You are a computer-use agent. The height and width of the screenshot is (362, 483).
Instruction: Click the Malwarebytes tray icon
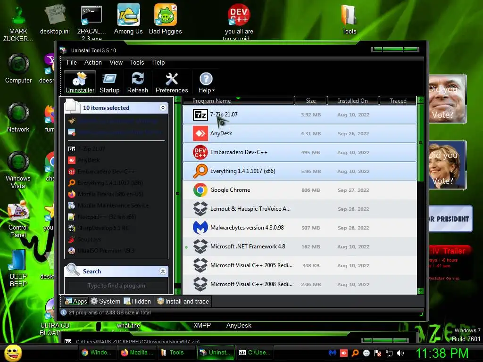coord(332,353)
